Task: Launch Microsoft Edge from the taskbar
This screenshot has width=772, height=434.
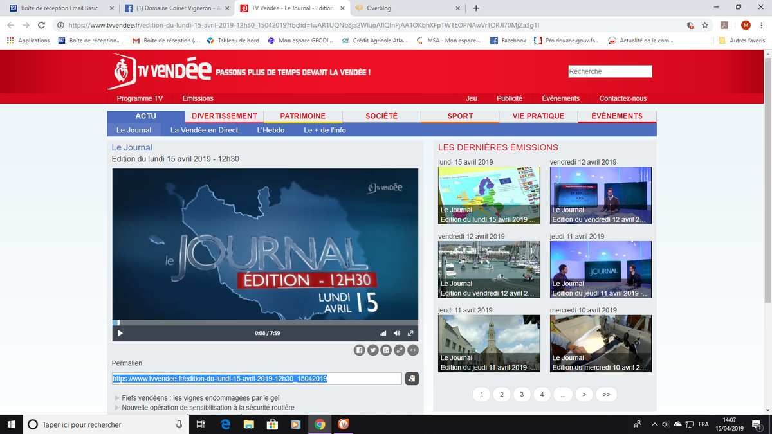Action: pos(225,424)
